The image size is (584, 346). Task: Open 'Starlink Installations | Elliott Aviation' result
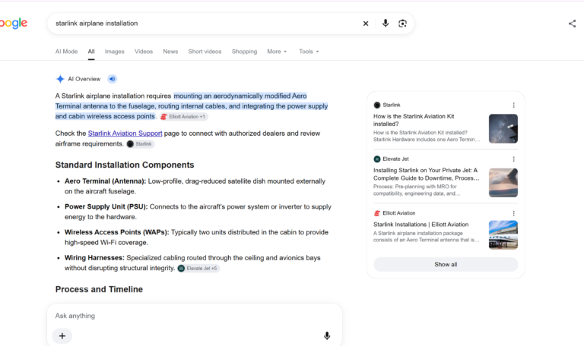click(x=421, y=225)
